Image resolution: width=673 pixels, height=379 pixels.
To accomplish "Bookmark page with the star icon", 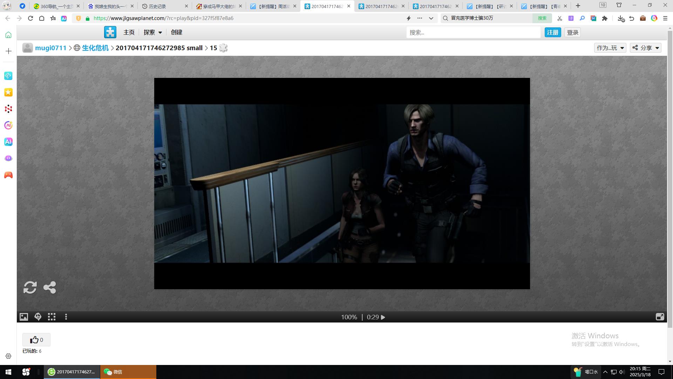I will coord(53,18).
